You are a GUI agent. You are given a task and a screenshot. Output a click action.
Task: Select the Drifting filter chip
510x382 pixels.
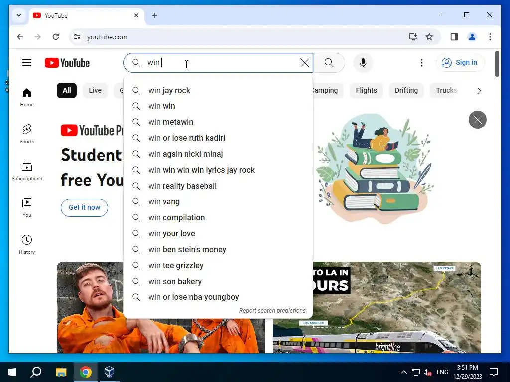(406, 91)
